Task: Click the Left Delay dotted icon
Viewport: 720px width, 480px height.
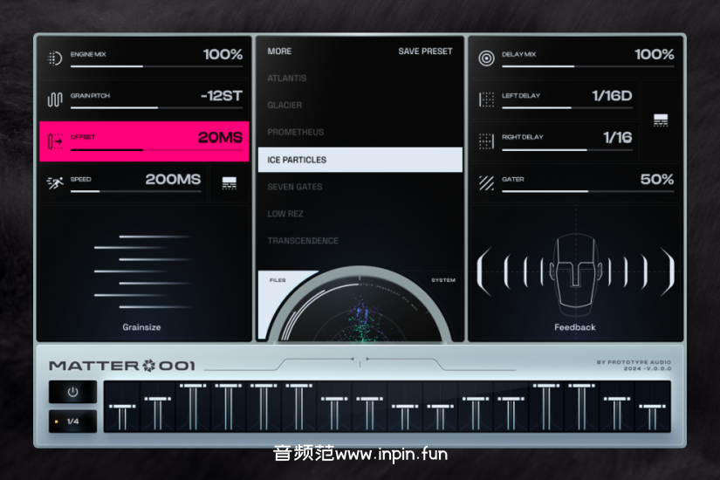Action: point(486,99)
